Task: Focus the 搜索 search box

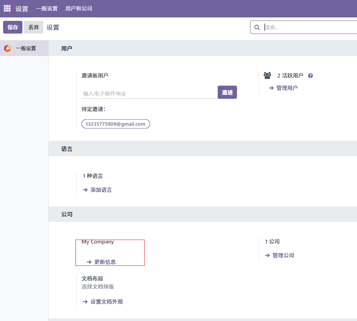Action: 309,27
